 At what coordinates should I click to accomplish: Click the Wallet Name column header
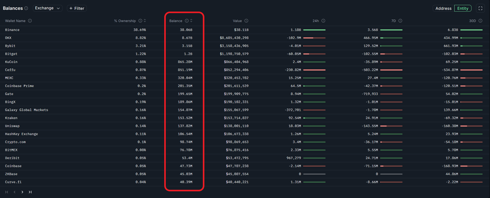[16, 21]
